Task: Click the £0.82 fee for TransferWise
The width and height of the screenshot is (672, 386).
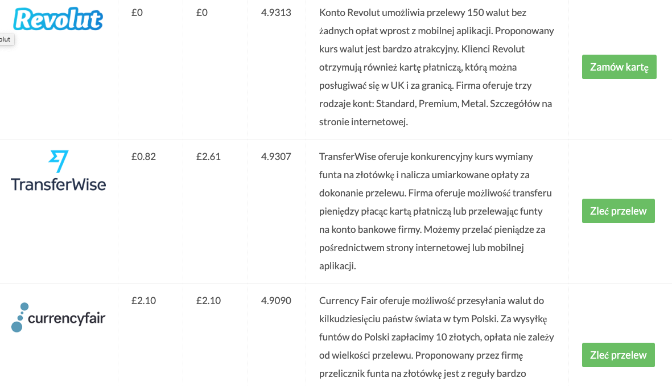Action: (143, 157)
